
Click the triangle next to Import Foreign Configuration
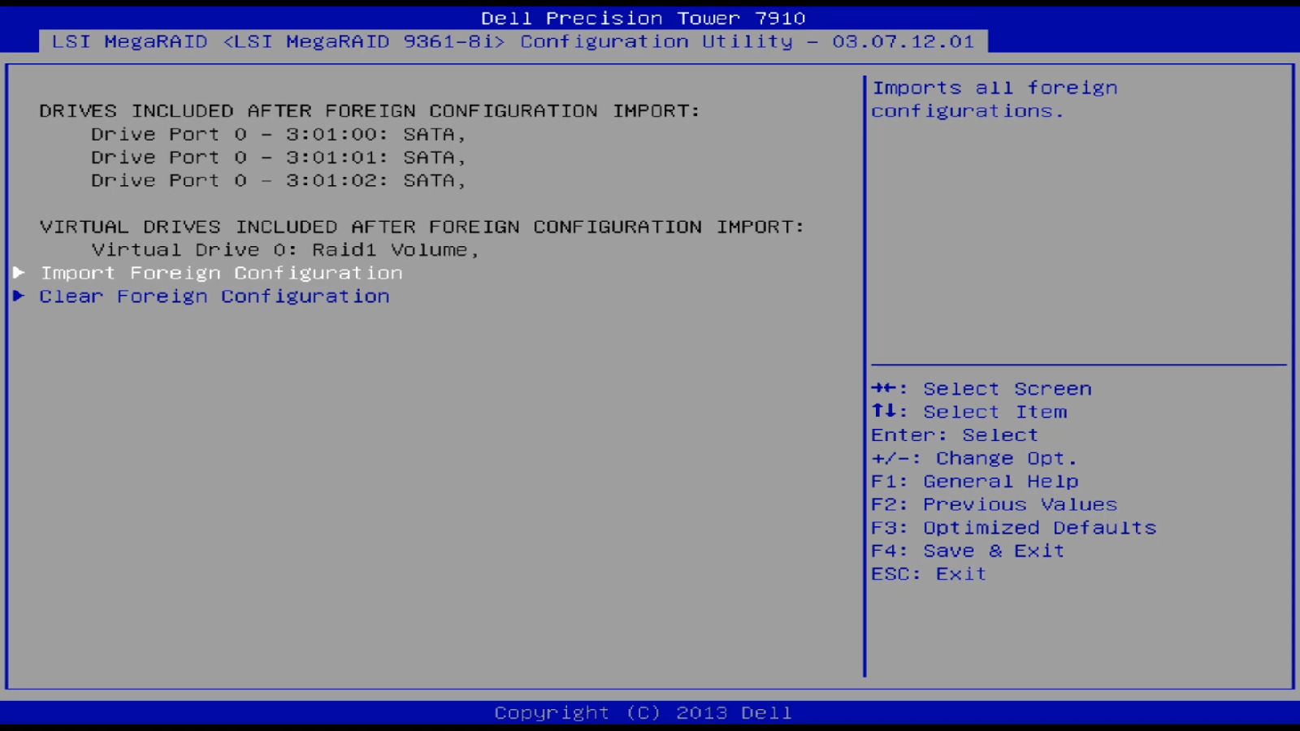click(18, 273)
